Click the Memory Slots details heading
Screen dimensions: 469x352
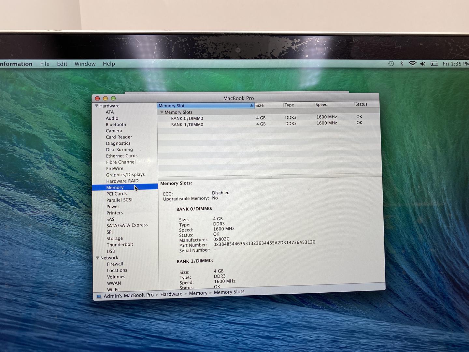(176, 183)
